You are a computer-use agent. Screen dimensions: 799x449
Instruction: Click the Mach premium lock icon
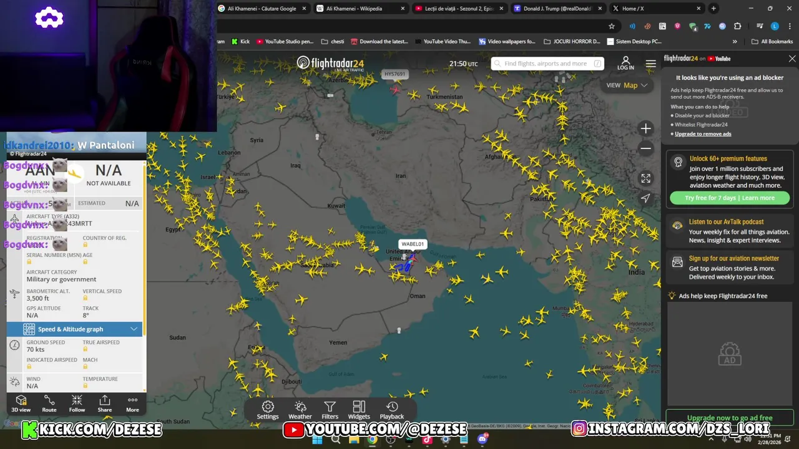point(85,367)
